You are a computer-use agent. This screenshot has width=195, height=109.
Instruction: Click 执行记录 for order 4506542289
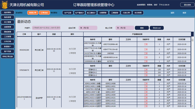[x=72, y=49]
